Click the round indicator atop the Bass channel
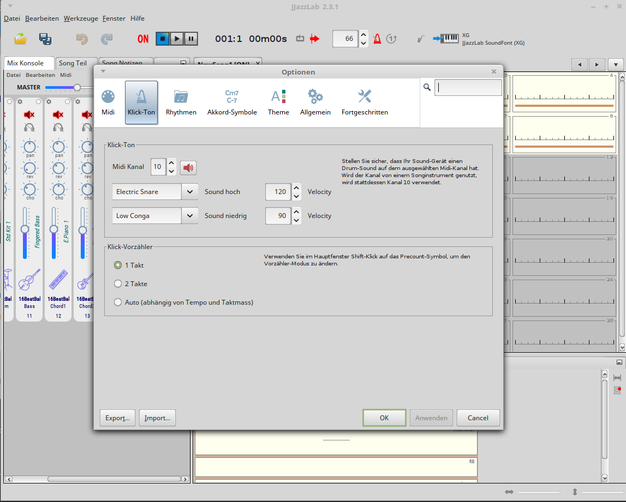This screenshot has height=502, width=626. [x=38, y=102]
